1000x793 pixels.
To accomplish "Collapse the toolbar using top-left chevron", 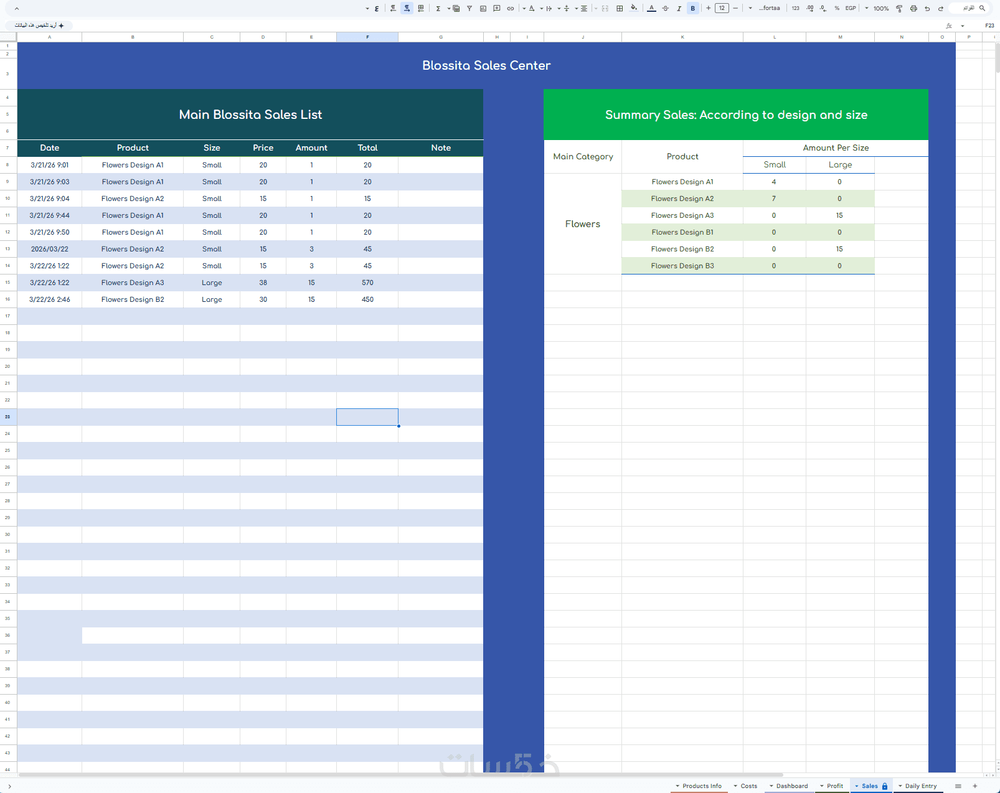I will coord(17,9).
